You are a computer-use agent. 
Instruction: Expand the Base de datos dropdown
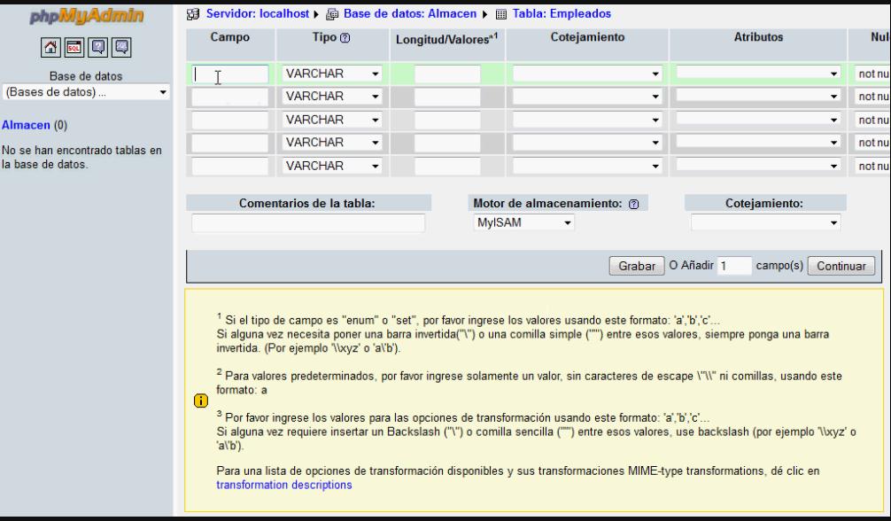(x=87, y=91)
